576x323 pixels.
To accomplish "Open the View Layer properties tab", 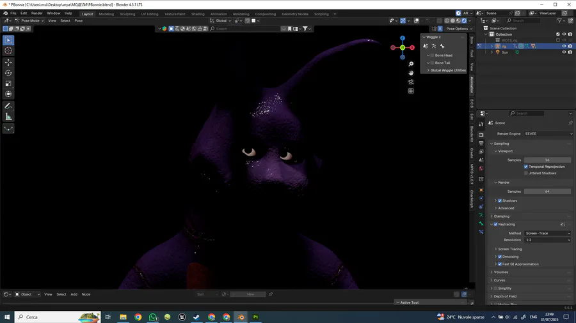I will 481,152.
